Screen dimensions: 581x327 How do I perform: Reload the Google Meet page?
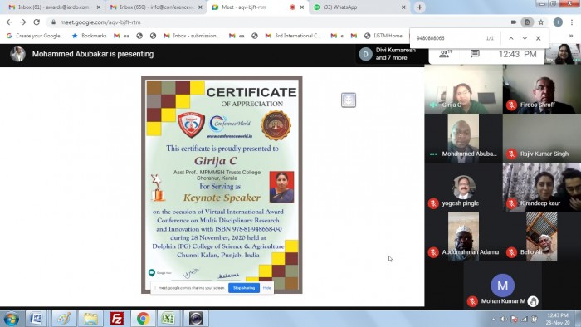pos(37,22)
